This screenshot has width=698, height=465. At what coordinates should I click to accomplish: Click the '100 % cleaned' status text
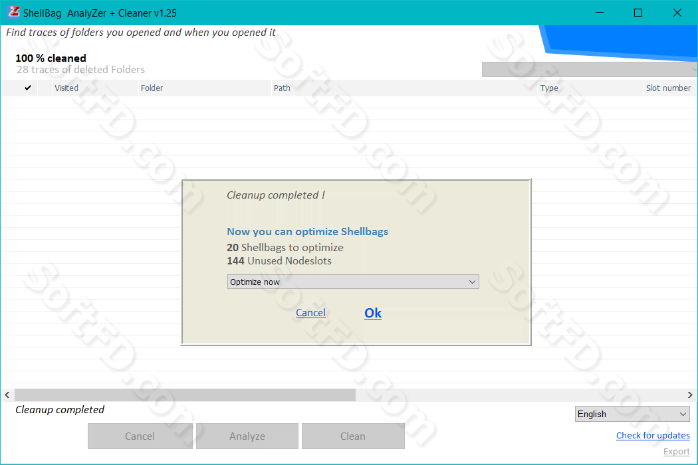tap(51, 58)
